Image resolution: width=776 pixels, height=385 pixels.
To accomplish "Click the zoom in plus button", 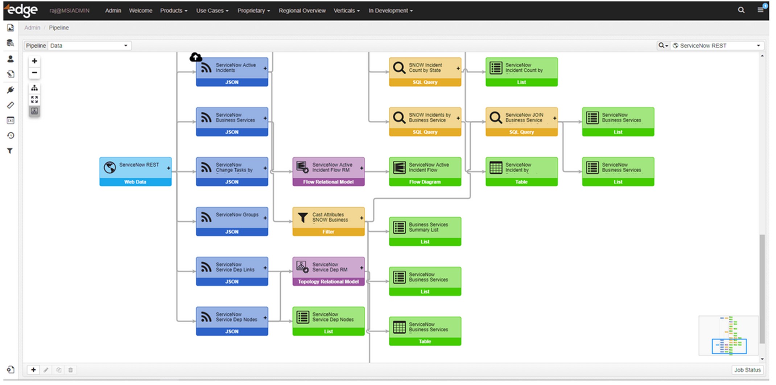I will (x=34, y=61).
